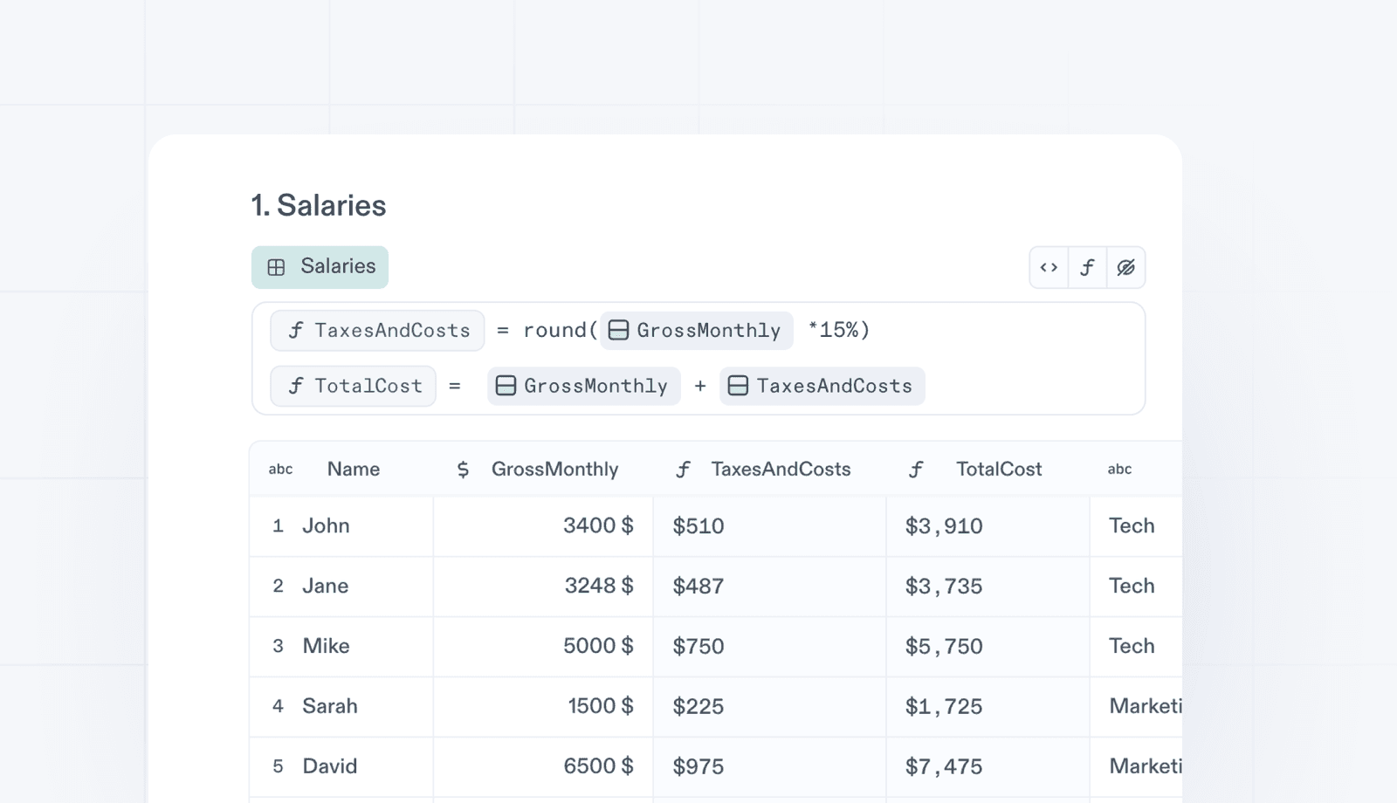The image size is (1397, 803).
Task: Select the John name cell
Action: pos(341,526)
